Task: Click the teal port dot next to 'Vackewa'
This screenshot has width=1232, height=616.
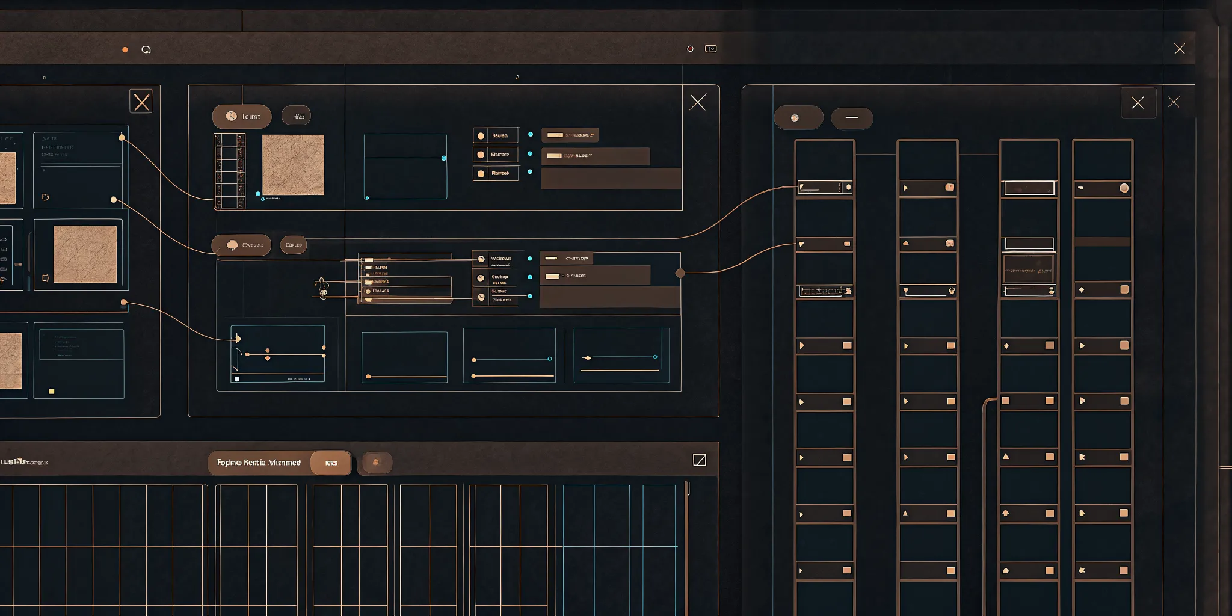Action: click(529, 259)
